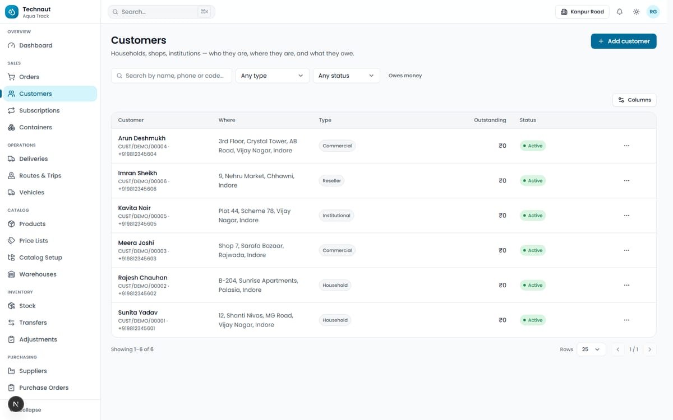Toggle the light/dark theme sun icon
673x420 pixels.
[636, 12]
